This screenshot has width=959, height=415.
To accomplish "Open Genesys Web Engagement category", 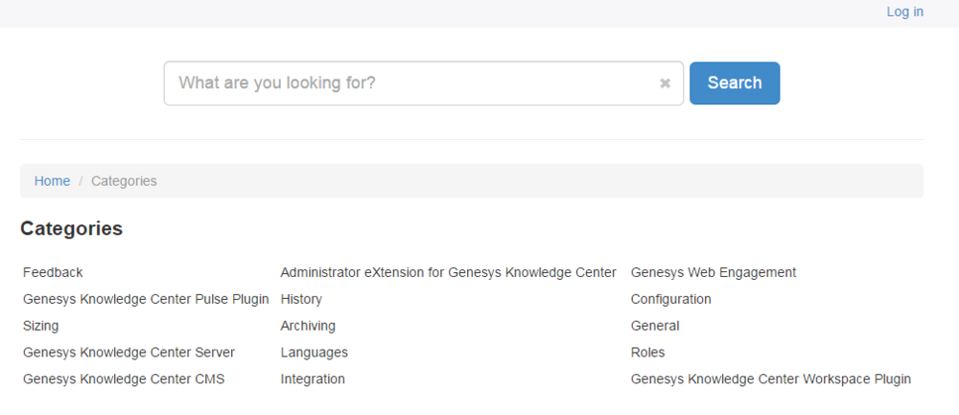I will pyautogui.click(x=713, y=272).
